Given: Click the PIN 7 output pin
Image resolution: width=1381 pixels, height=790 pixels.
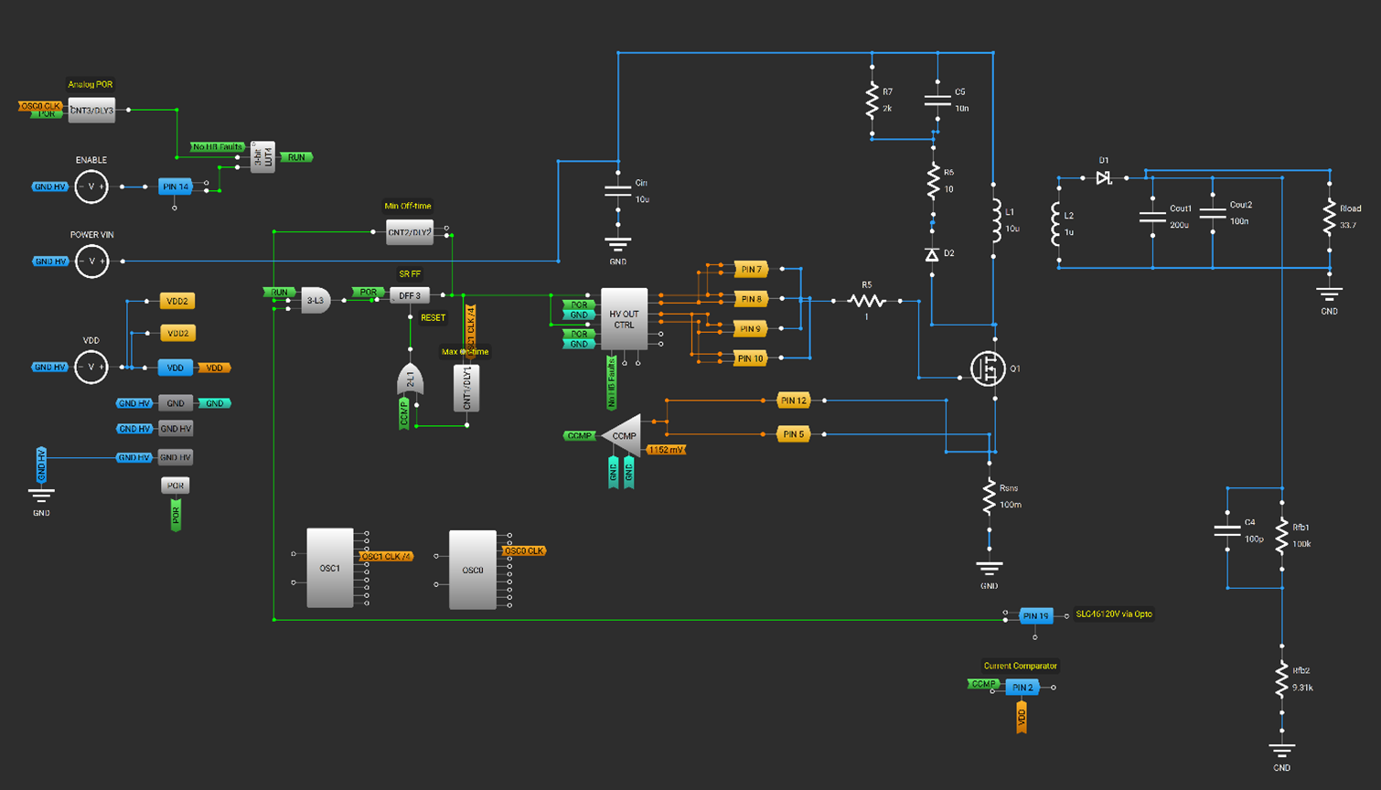Looking at the screenshot, I should (751, 270).
